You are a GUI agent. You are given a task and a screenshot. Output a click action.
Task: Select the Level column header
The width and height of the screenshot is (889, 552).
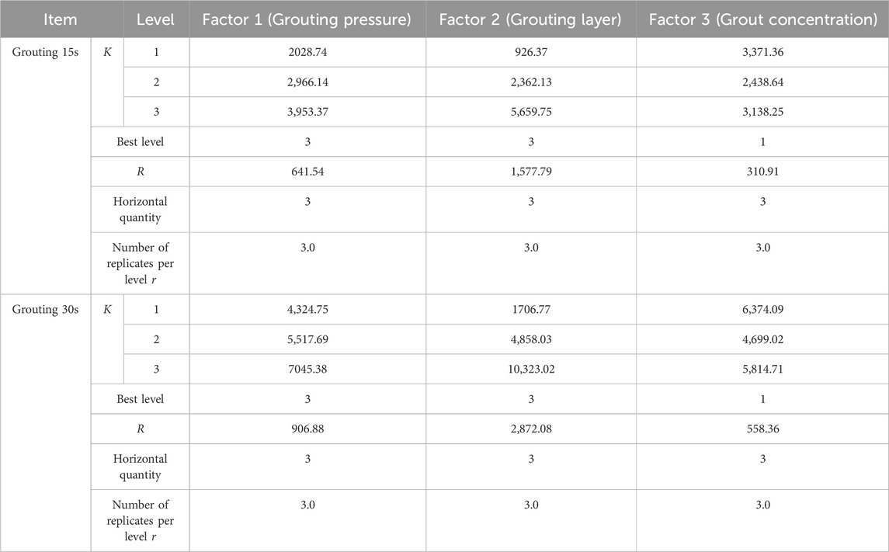pos(156,19)
